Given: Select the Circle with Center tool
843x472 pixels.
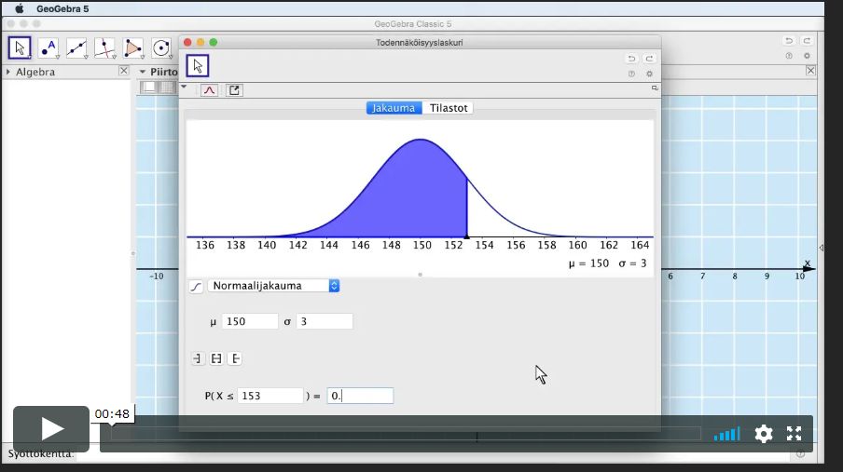Looking at the screenshot, I should click(161, 47).
